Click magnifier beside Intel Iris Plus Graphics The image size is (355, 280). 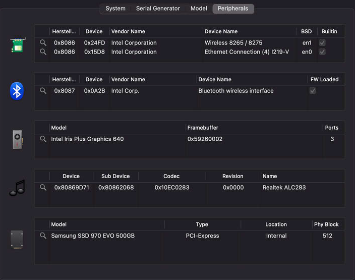click(43, 139)
